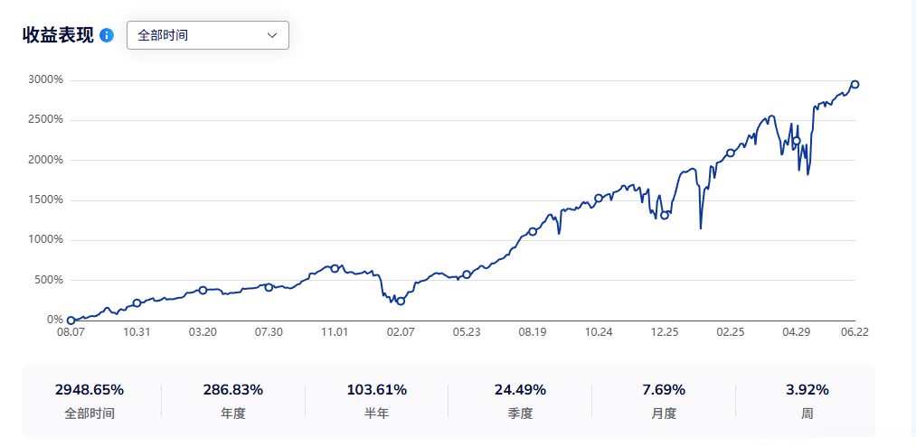Click the chart marker above 10.24
Image resolution: width=916 pixels, height=446 pixels.
coord(599,199)
